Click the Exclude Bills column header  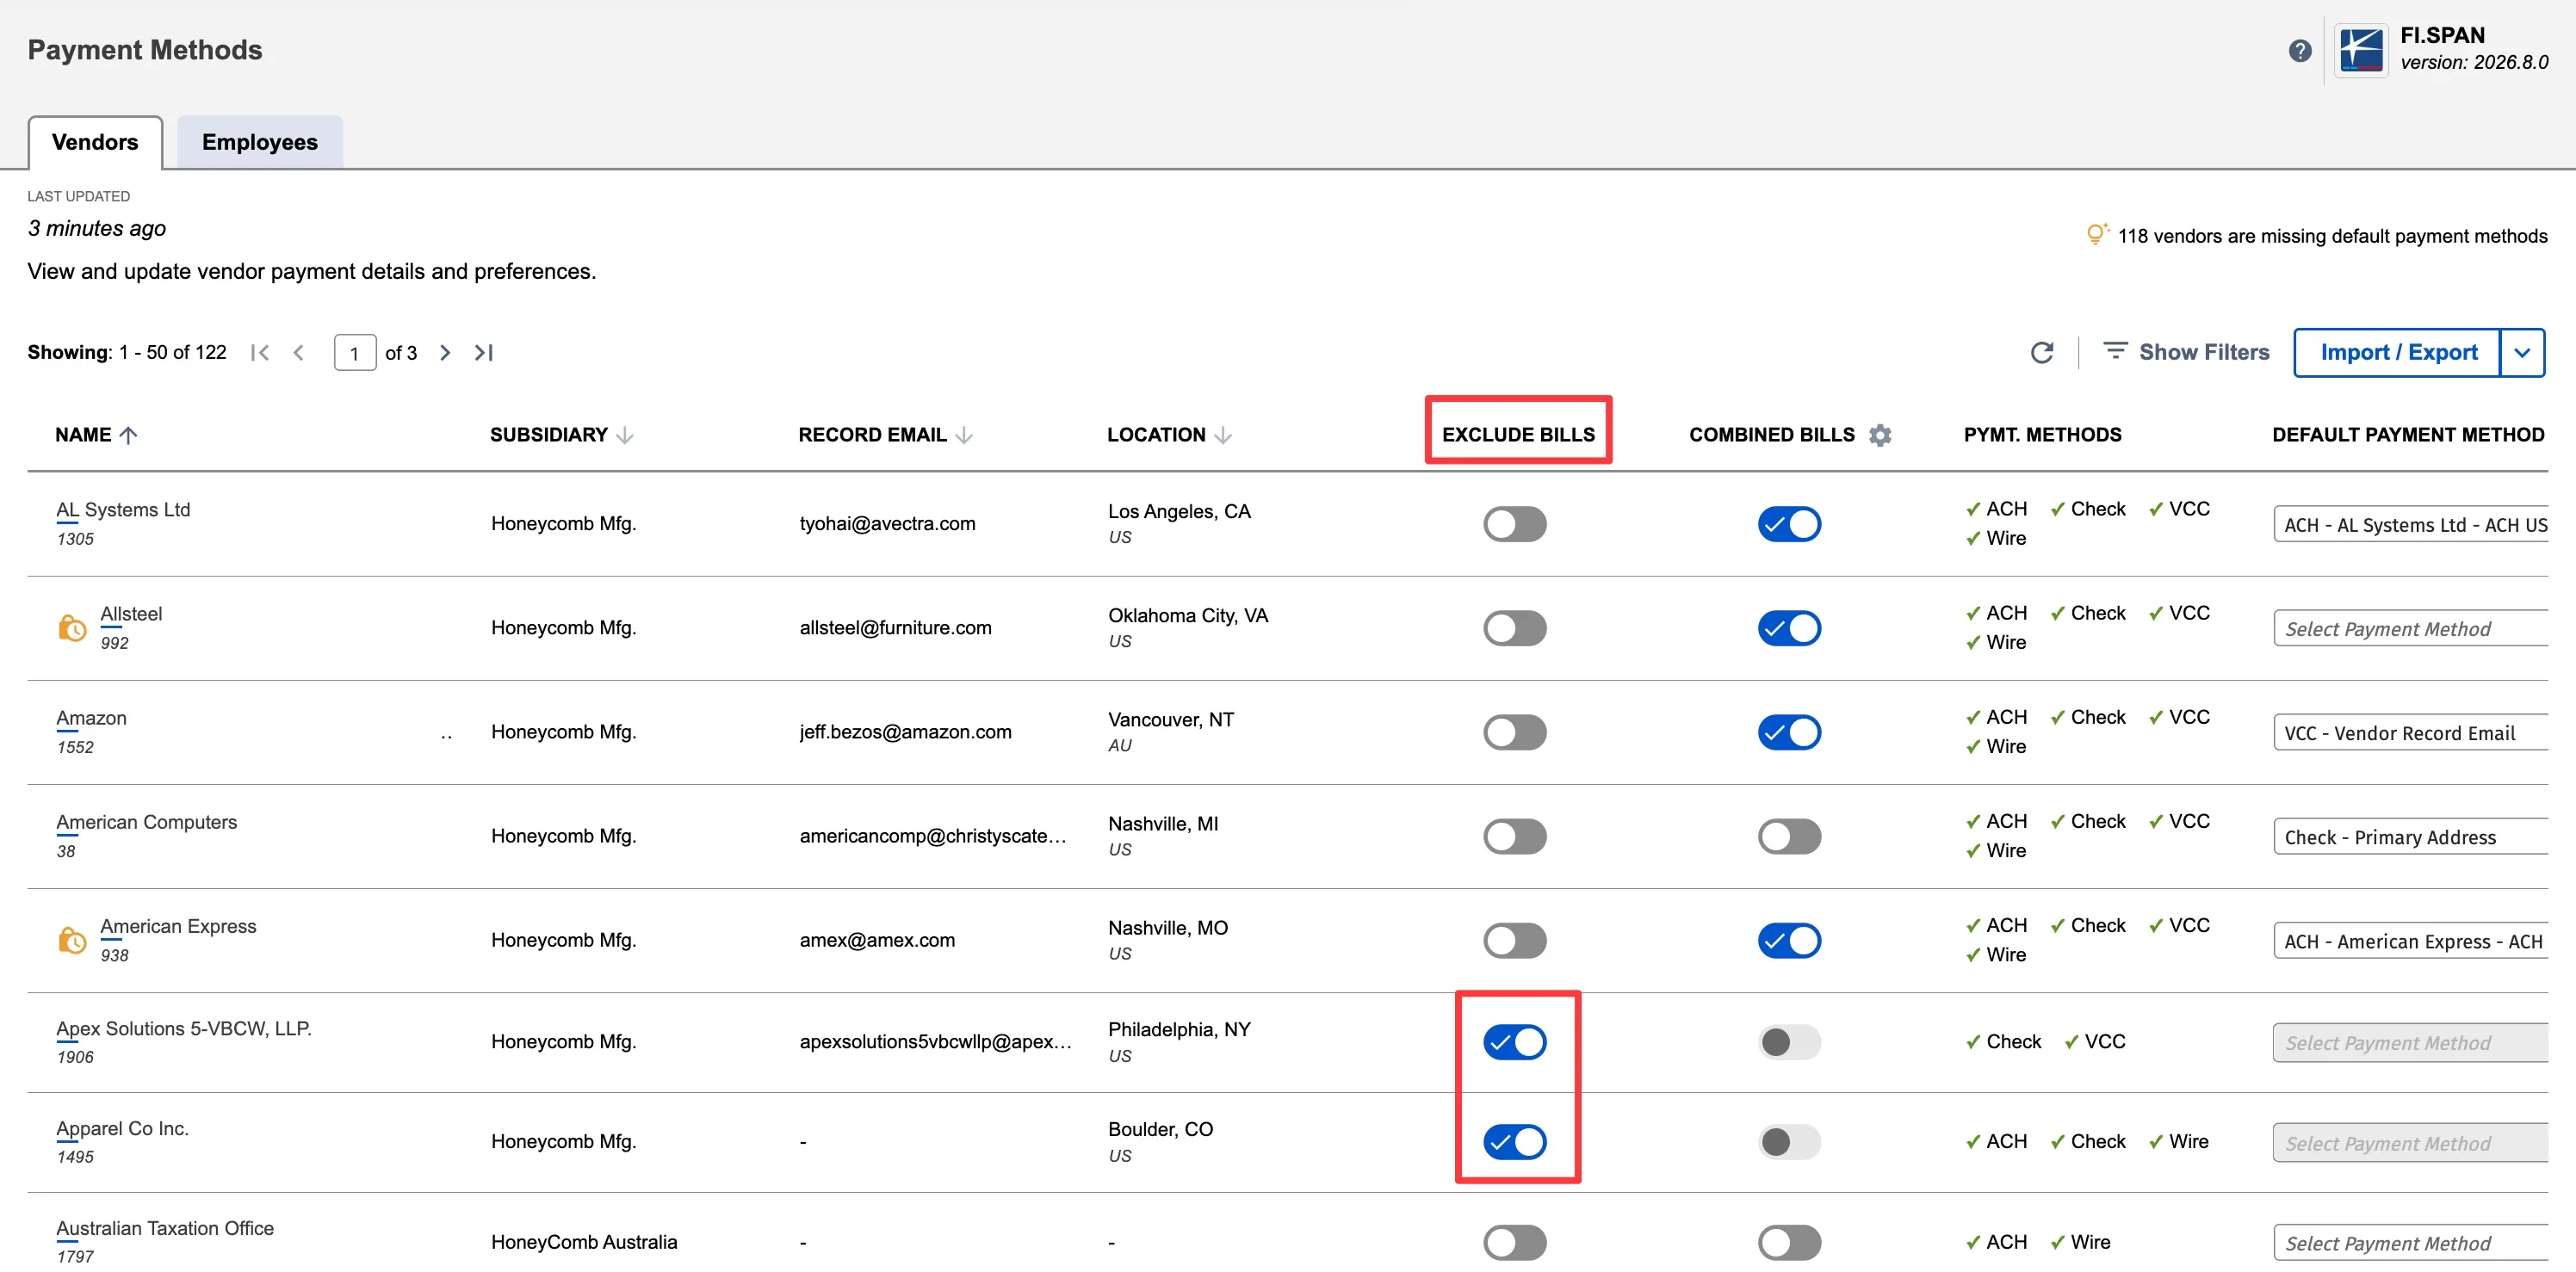pyautogui.click(x=1518, y=435)
